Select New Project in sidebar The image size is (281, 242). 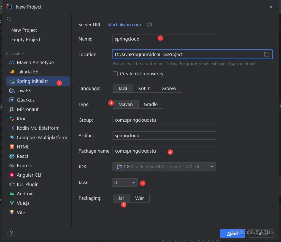pos(24,30)
